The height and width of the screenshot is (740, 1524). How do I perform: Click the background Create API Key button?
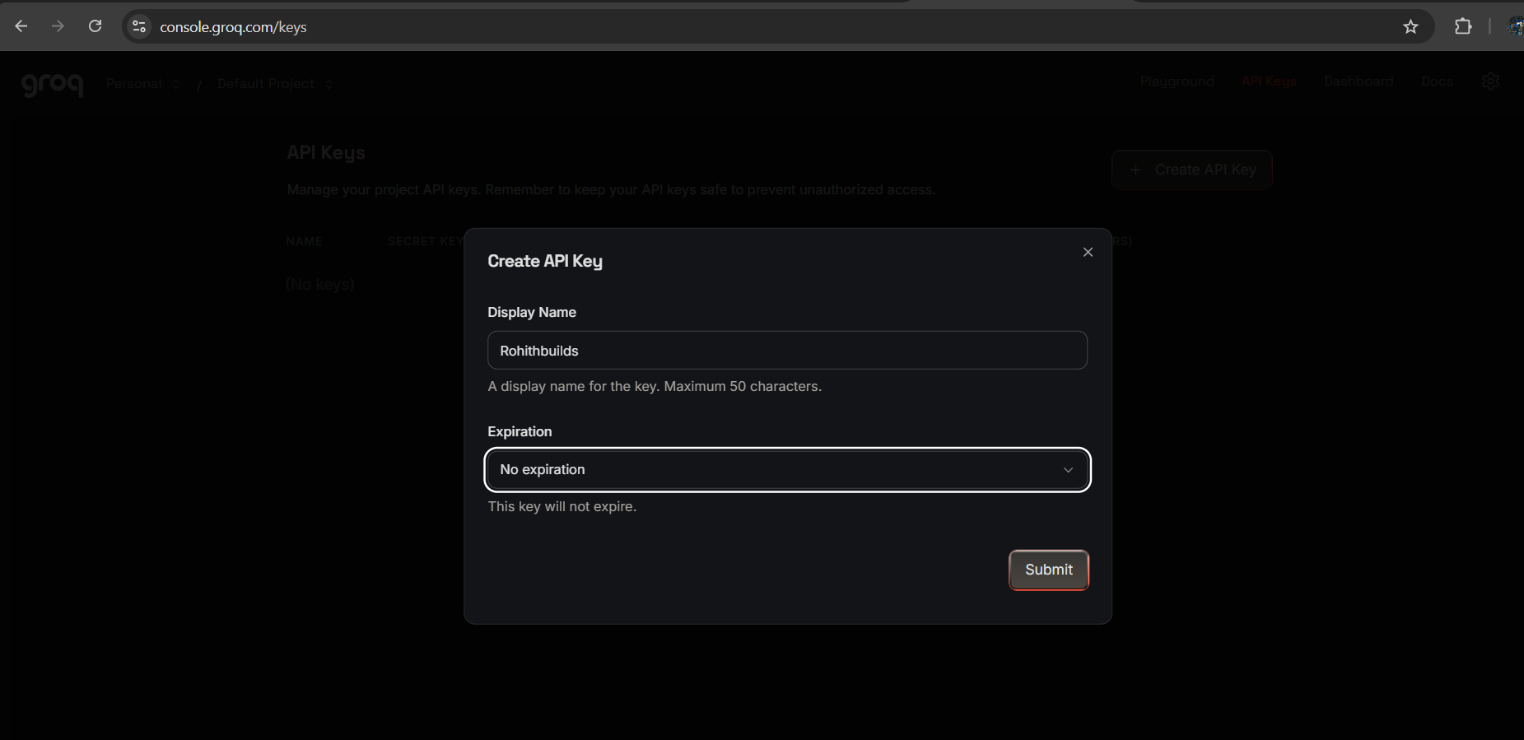pos(1192,170)
